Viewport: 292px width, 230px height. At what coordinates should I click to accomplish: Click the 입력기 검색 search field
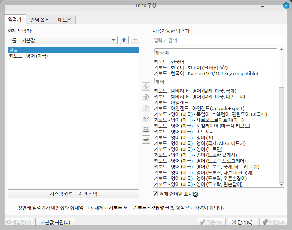click(x=218, y=40)
